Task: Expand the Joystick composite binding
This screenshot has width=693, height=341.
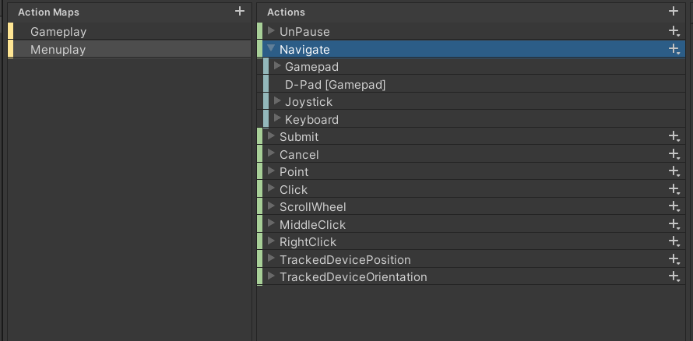Action: [x=277, y=101]
